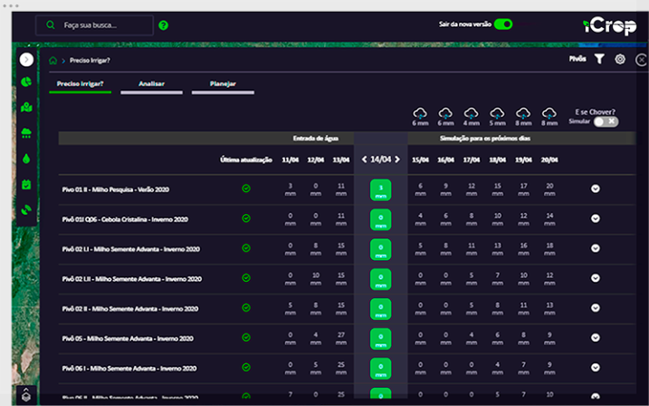
Task: Click the iCrop logo
Action: point(609,26)
